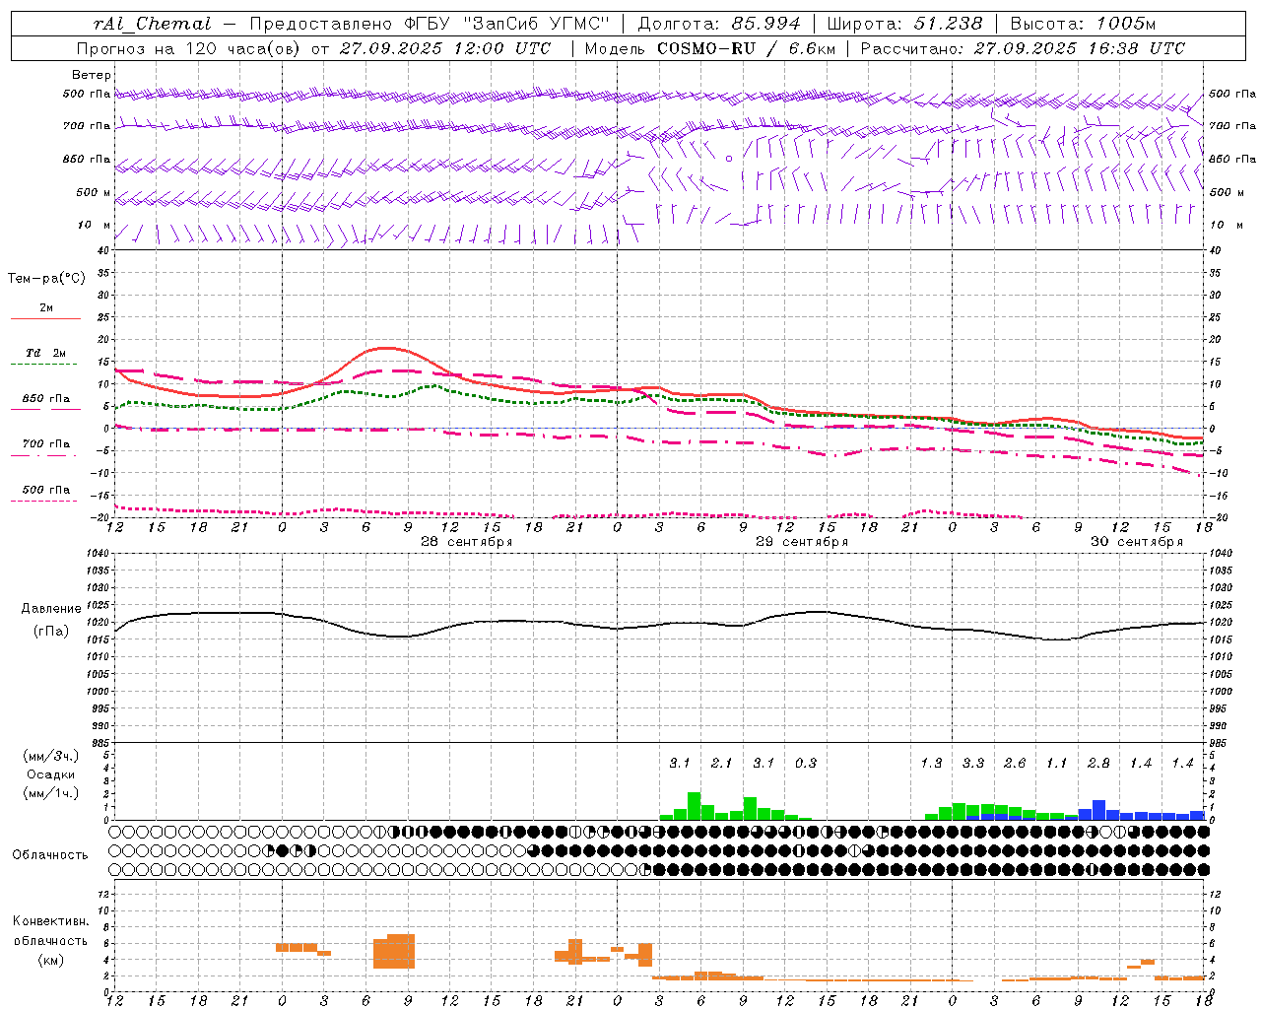Click the 850 гПа temperature legend entry

coord(46,399)
